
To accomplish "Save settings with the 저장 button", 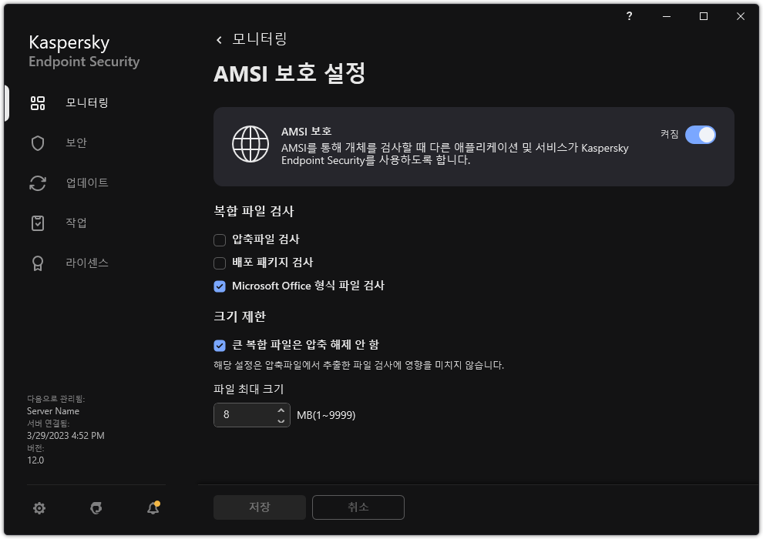I will 259,507.
